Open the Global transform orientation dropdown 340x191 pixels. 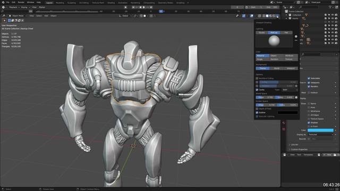125,16
